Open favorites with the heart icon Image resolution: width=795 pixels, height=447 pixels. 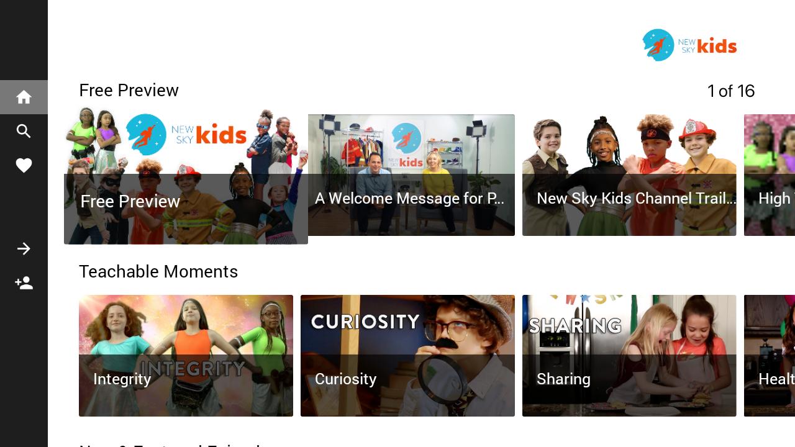click(24, 165)
